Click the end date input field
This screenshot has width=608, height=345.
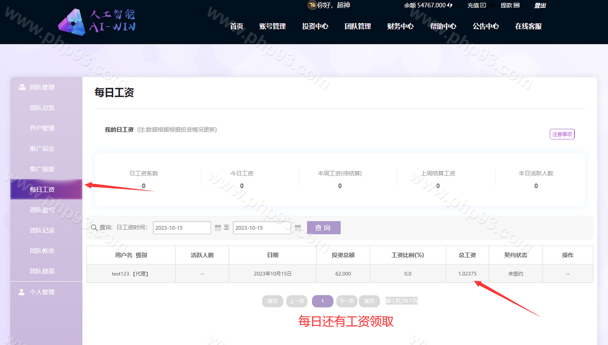262,228
